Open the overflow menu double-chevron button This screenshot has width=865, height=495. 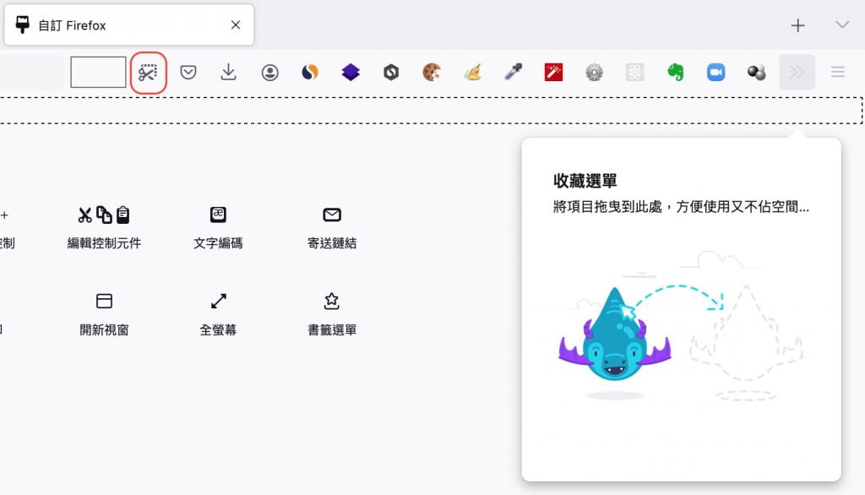click(x=797, y=73)
